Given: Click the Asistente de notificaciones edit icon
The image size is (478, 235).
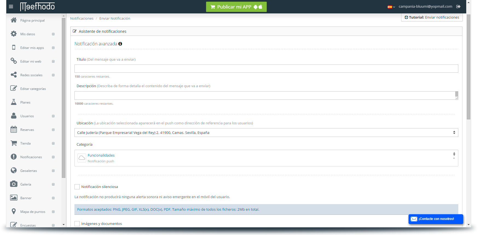Looking at the screenshot, I should pyautogui.click(x=75, y=31).
